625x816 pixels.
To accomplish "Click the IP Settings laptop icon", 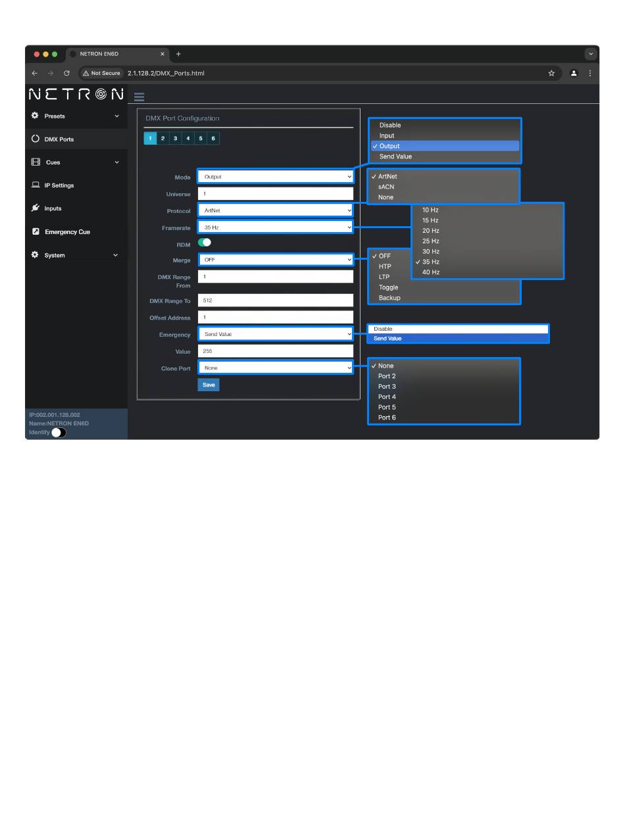I will pyautogui.click(x=36, y=185).
